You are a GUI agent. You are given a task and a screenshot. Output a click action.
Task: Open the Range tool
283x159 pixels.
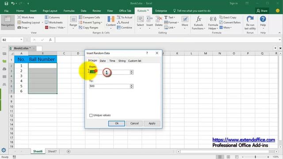[73, 22]
